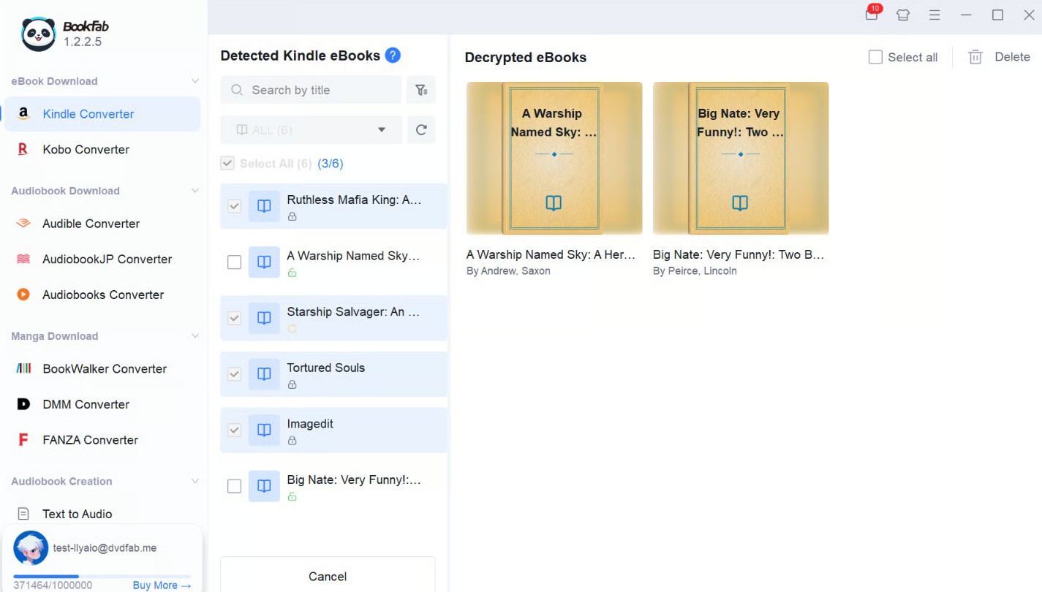Click the lock icon under Tortured Souls
The image size is (1042, 592).
click(x=292, y=384)
